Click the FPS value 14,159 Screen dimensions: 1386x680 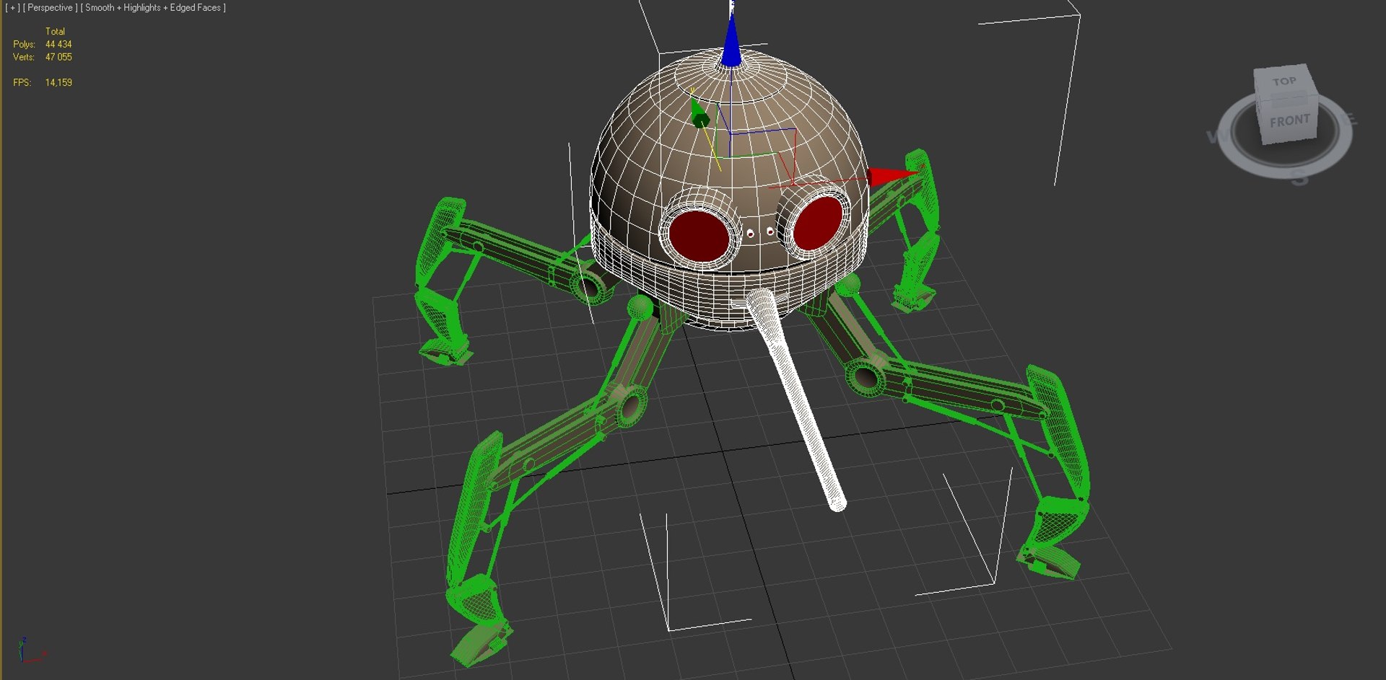(x=58, y=83)
